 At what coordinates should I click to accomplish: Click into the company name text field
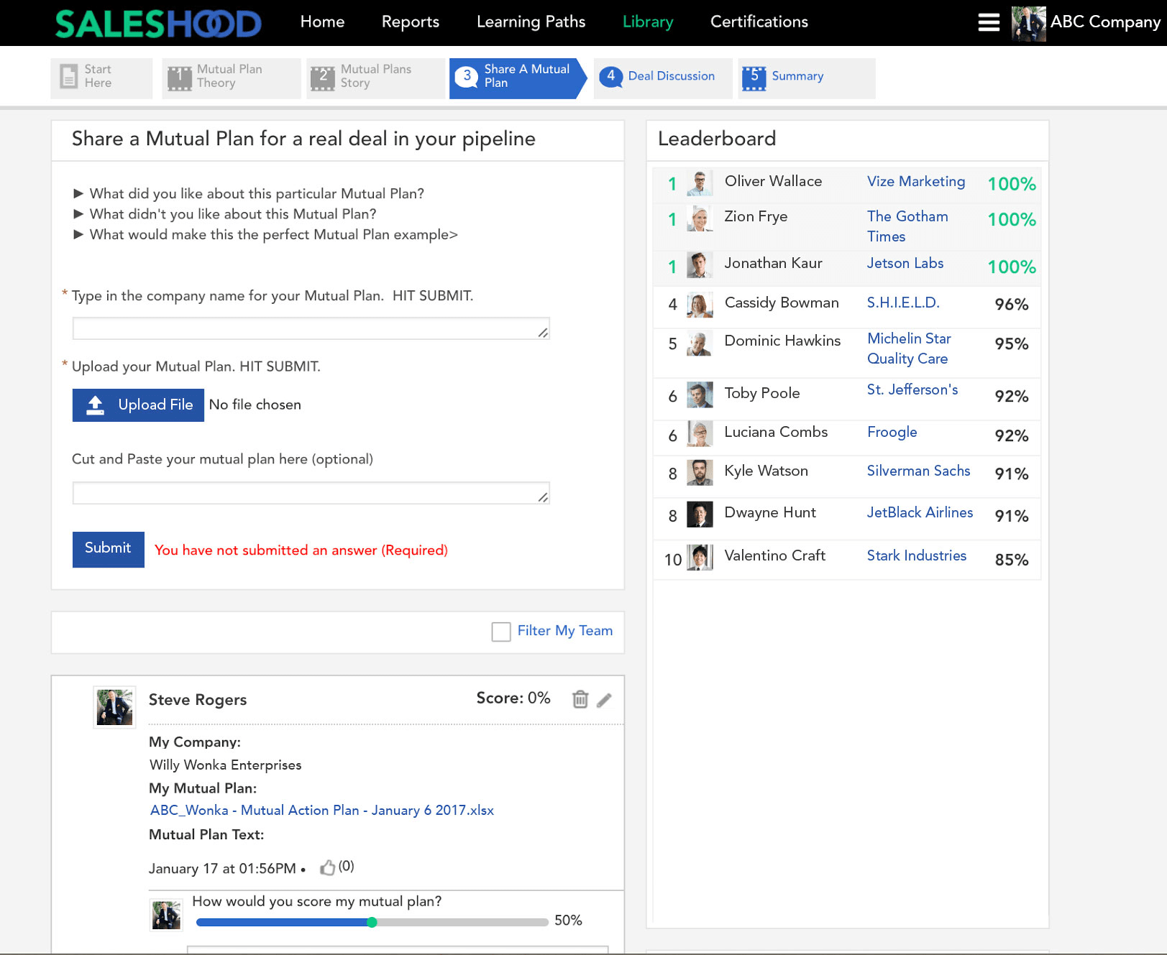[x=311, y=329]
